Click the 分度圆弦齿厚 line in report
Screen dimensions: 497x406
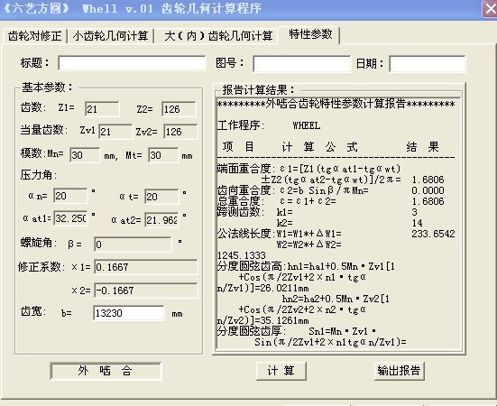tap(297, 331)
